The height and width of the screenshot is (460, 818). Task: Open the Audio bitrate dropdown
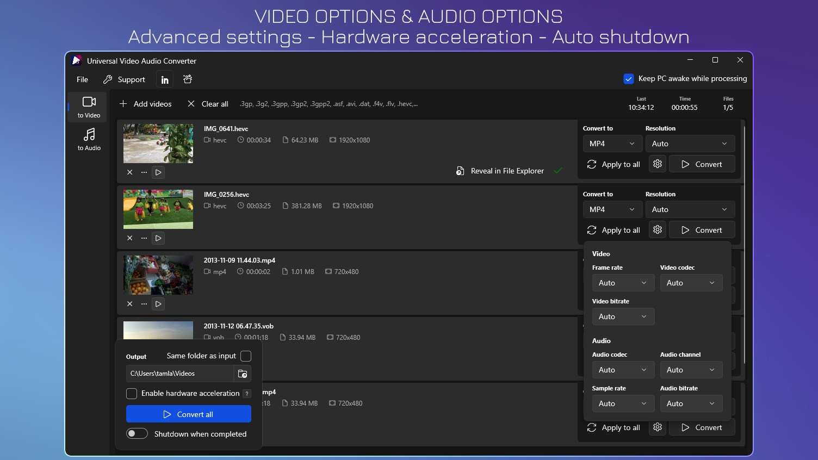(691, 403)
